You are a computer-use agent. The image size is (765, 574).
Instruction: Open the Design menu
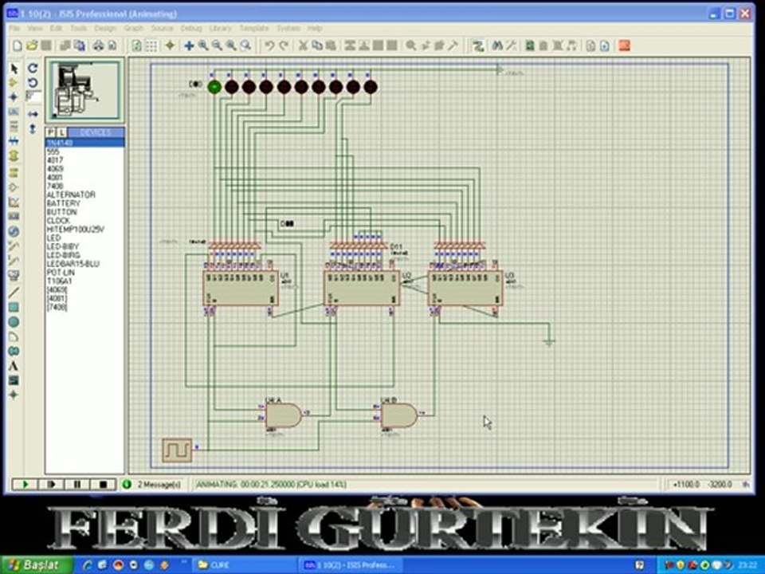[105, 29]
